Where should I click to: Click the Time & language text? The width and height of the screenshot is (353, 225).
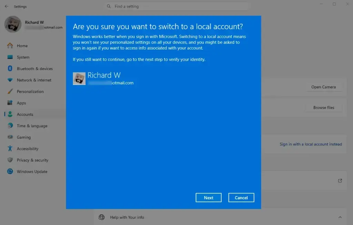tap(32, 126)
